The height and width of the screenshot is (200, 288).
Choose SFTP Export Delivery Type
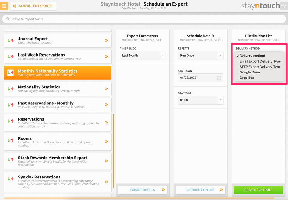pos(259,67)
